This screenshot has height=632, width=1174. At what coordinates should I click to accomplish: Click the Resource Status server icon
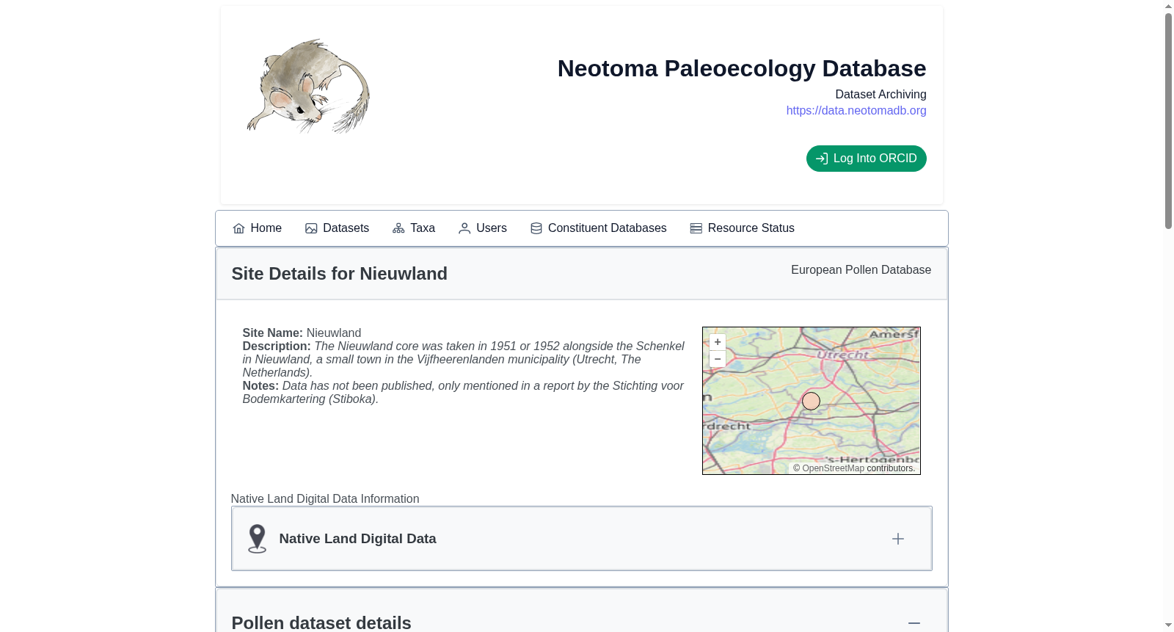click(x=696, y=228)
